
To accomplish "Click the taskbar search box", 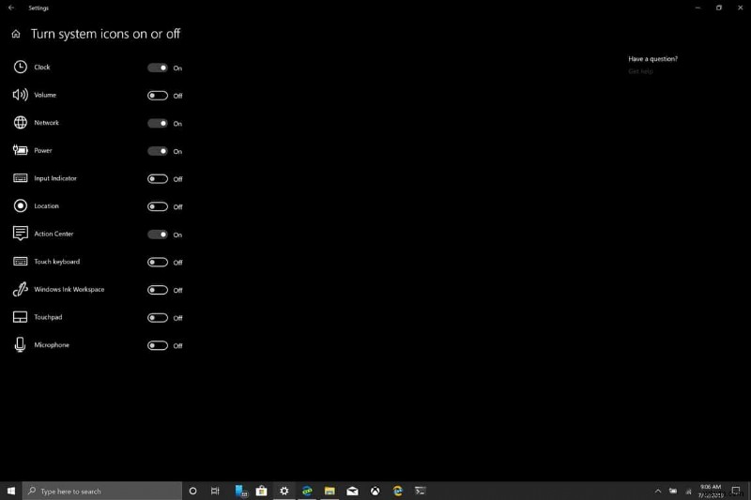I will (102, 491).
